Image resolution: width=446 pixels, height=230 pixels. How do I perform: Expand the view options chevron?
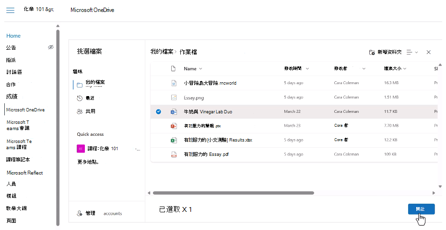416,53
